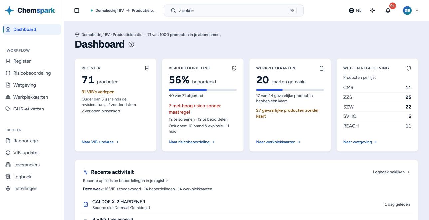Screen dimensions: 429x220
Task: Open notifications bell icon
Action: pos(388,11)
